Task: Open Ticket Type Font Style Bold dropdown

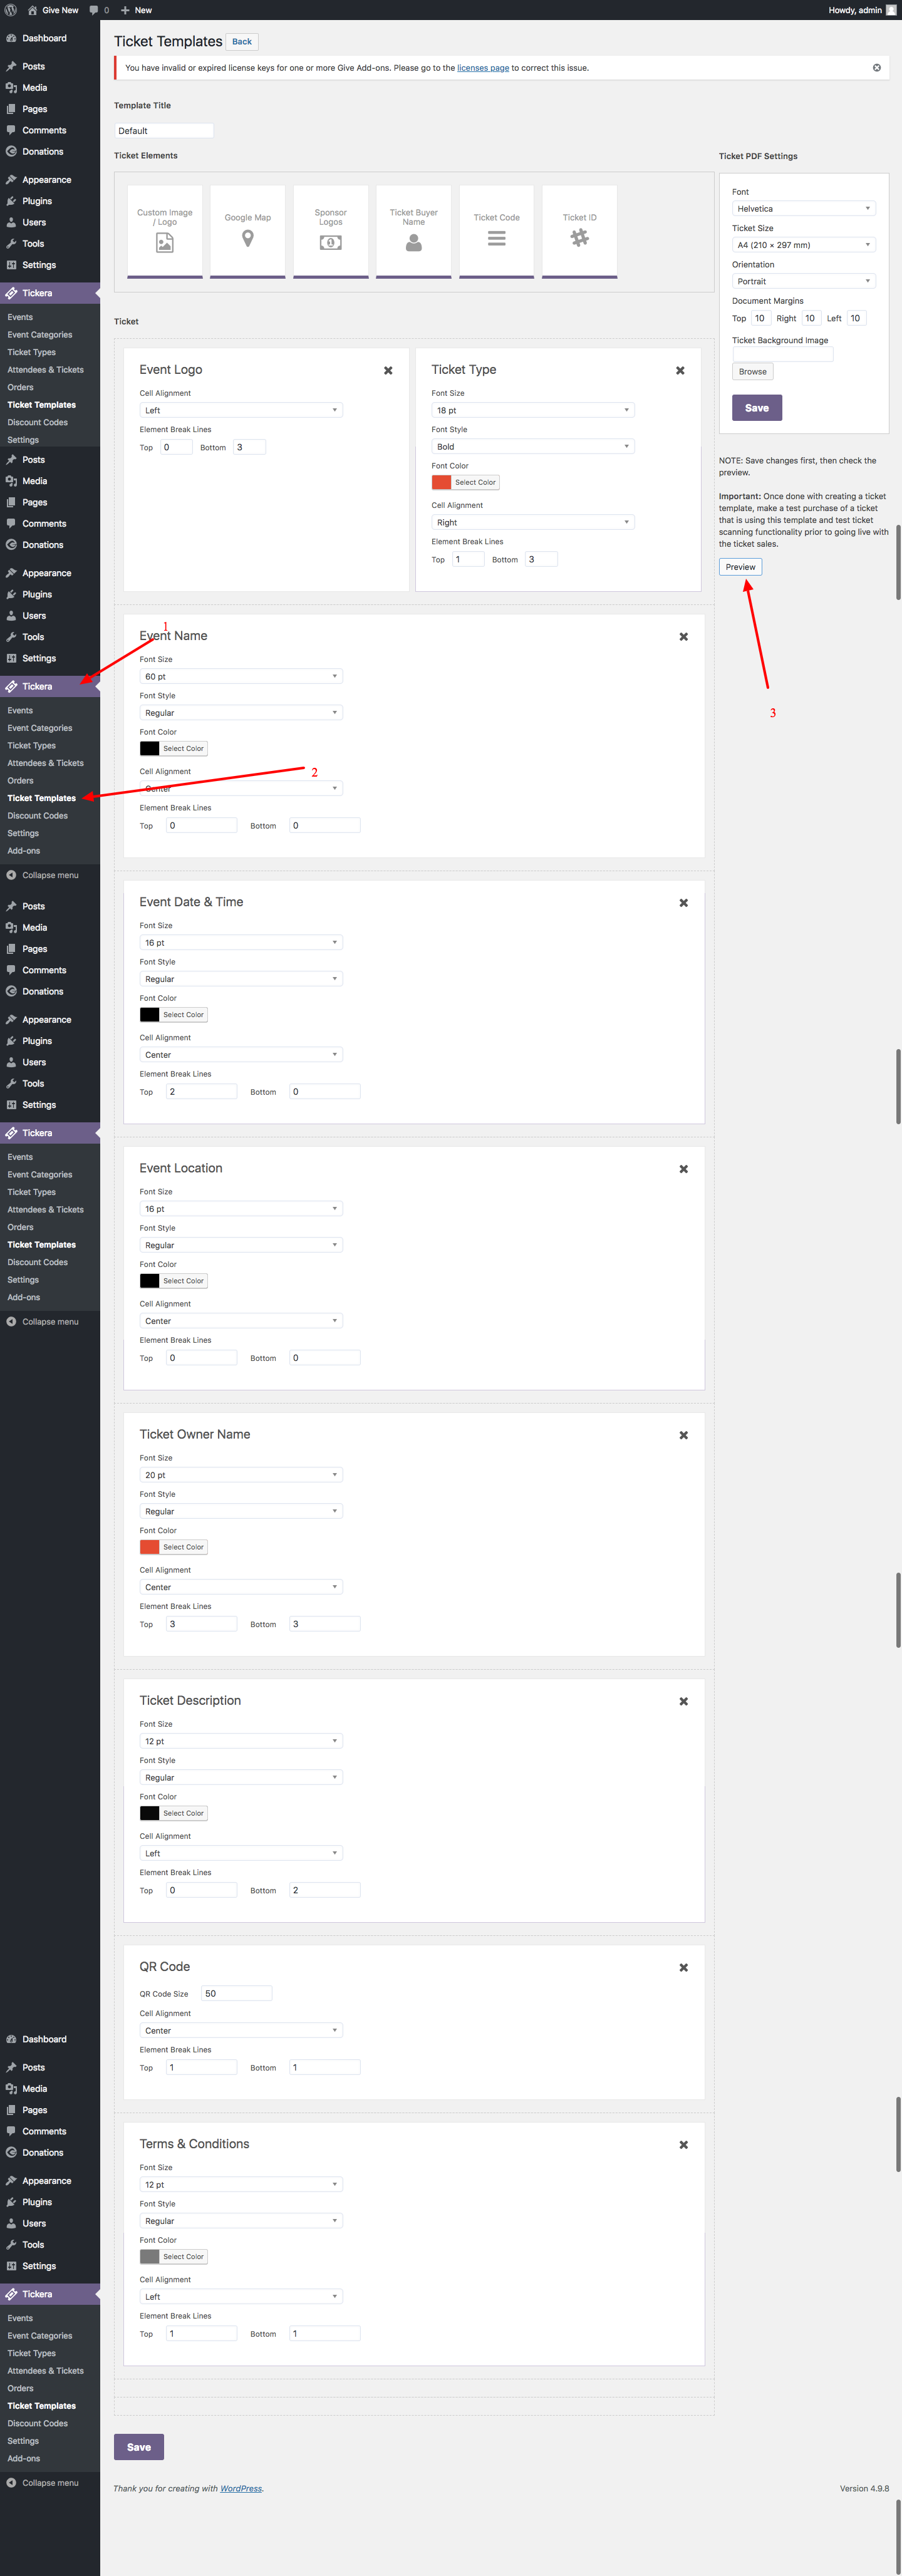Action: point(533,446)
